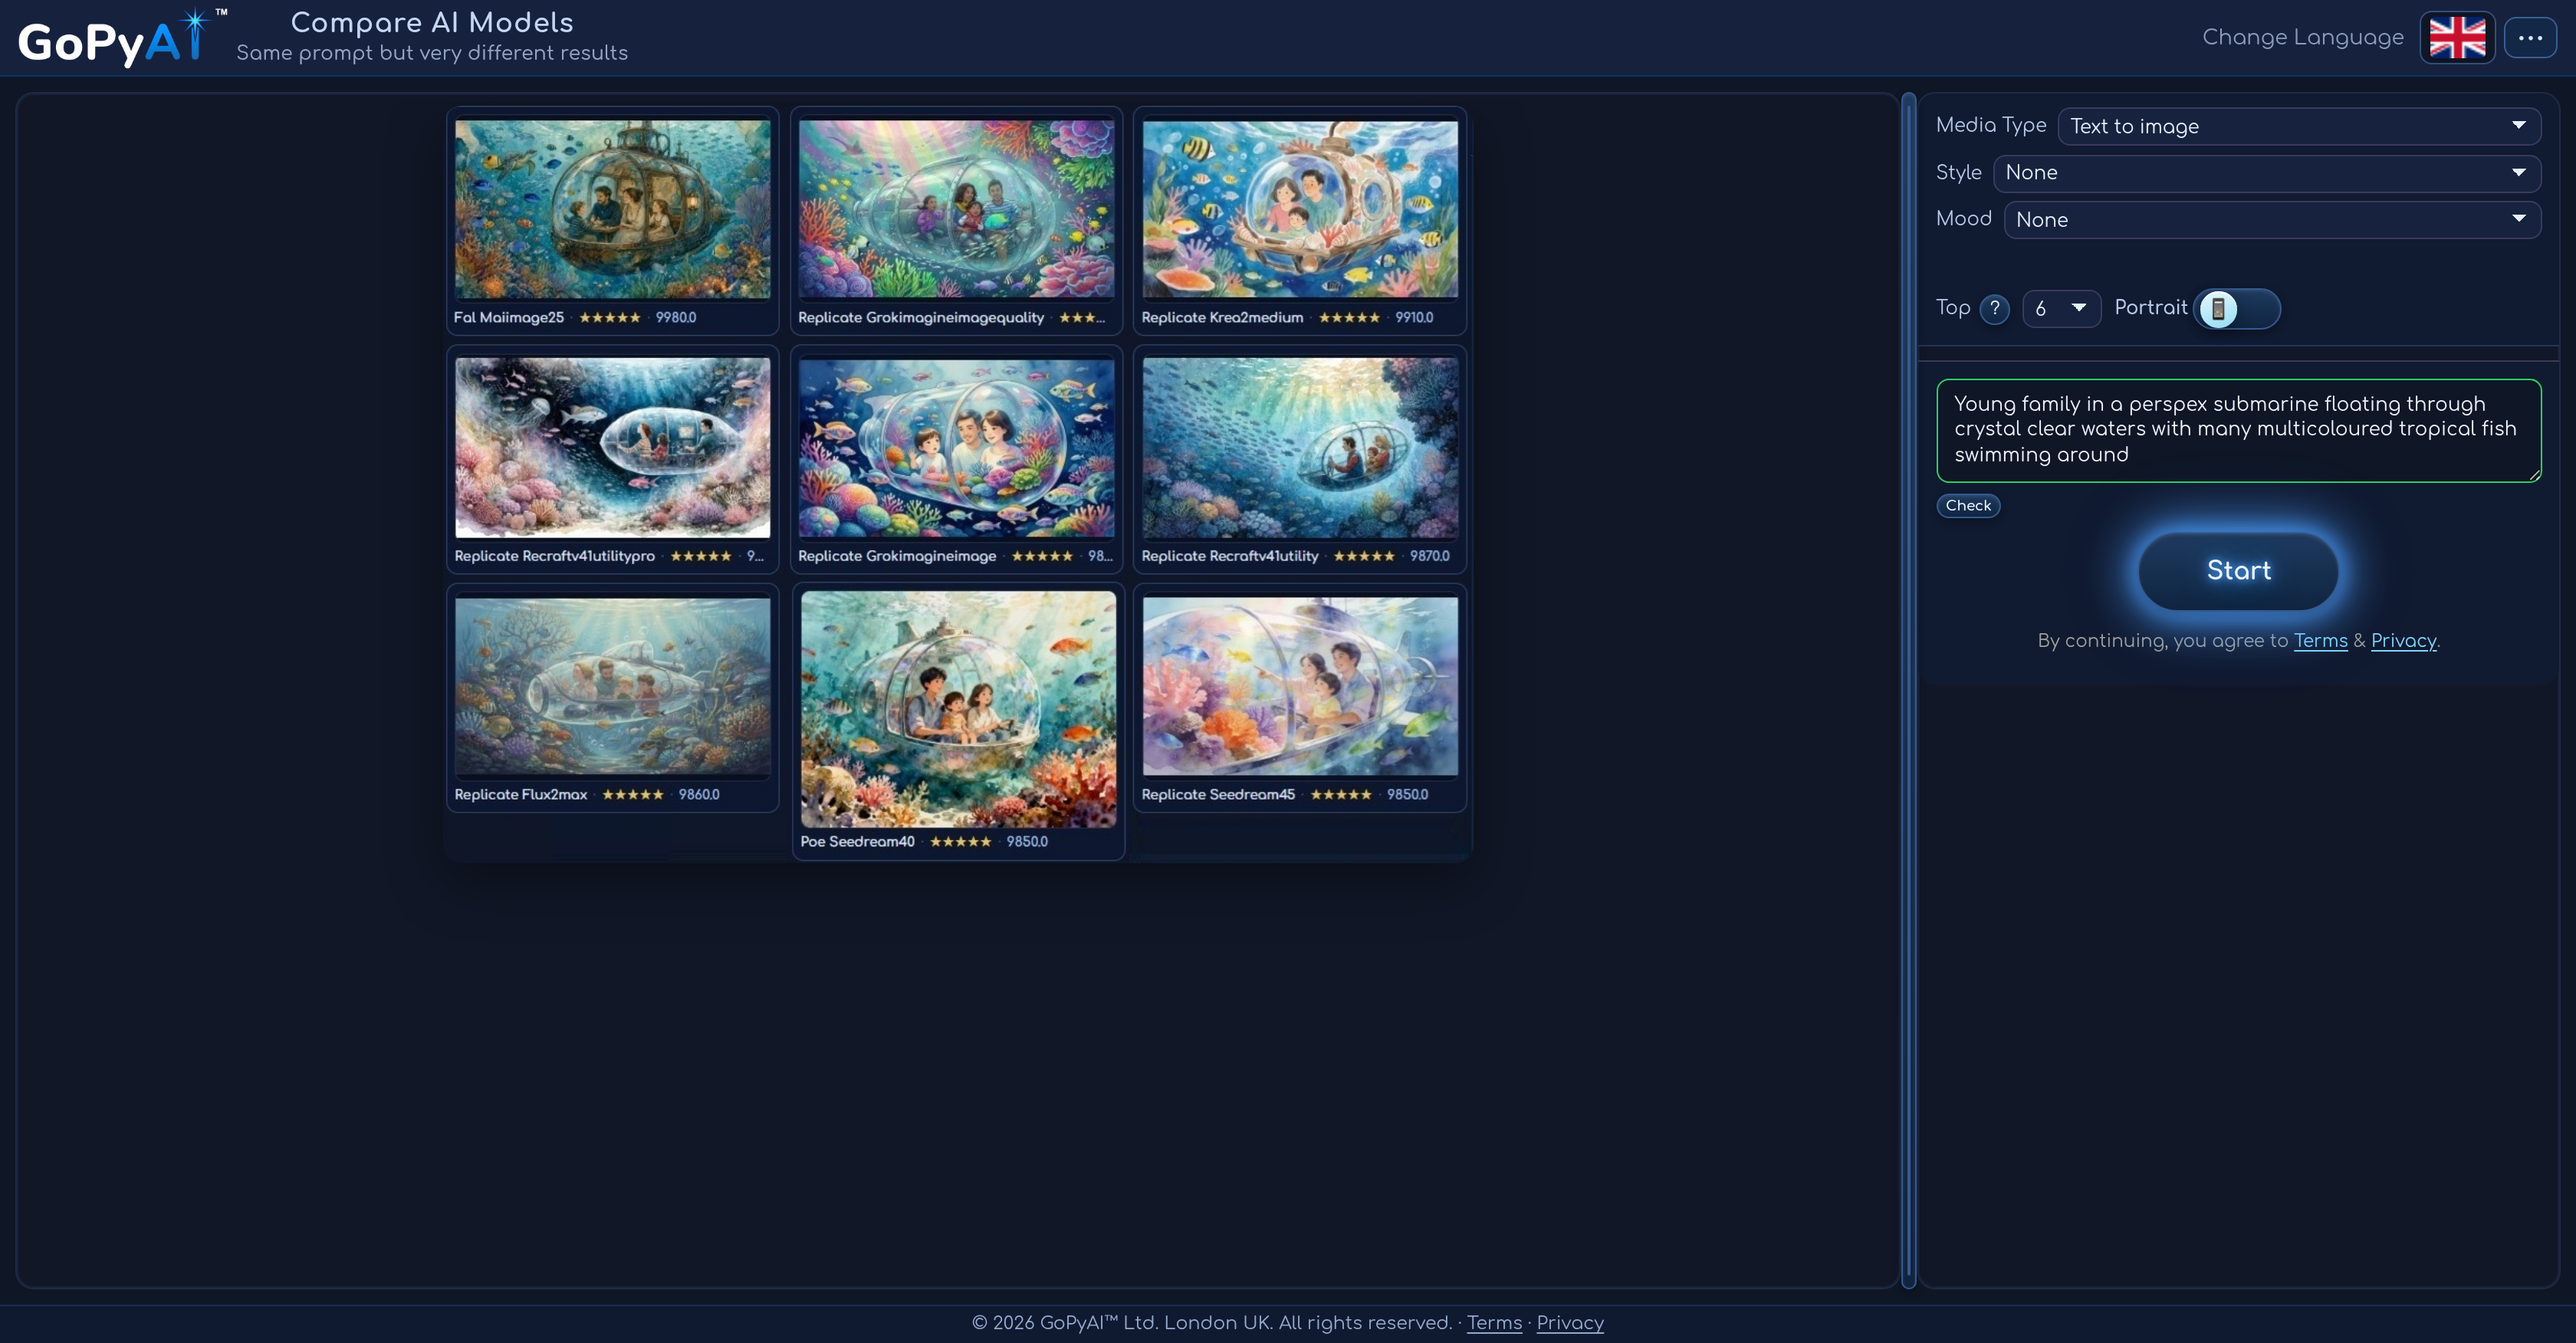Click the Replicate Flux2max star rating
2576x1343 pixels.
coord(633,795)
